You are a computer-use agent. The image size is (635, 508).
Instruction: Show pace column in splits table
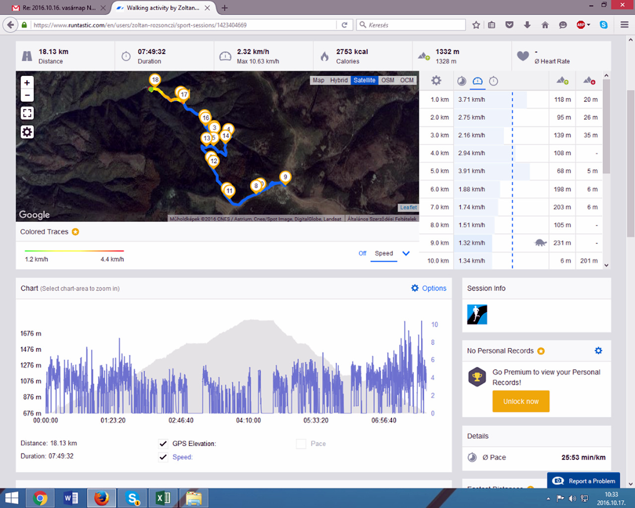(461, 81)
